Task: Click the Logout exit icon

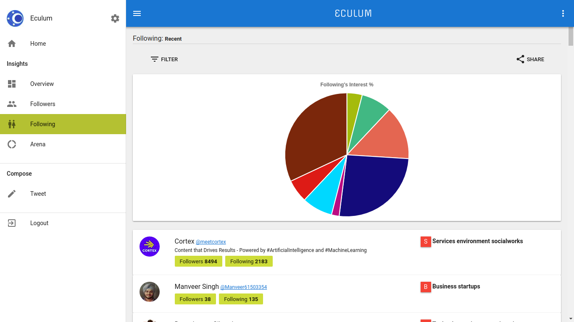Action: coord(12,223)
